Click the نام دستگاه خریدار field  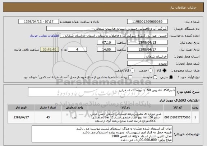[107, 29]
